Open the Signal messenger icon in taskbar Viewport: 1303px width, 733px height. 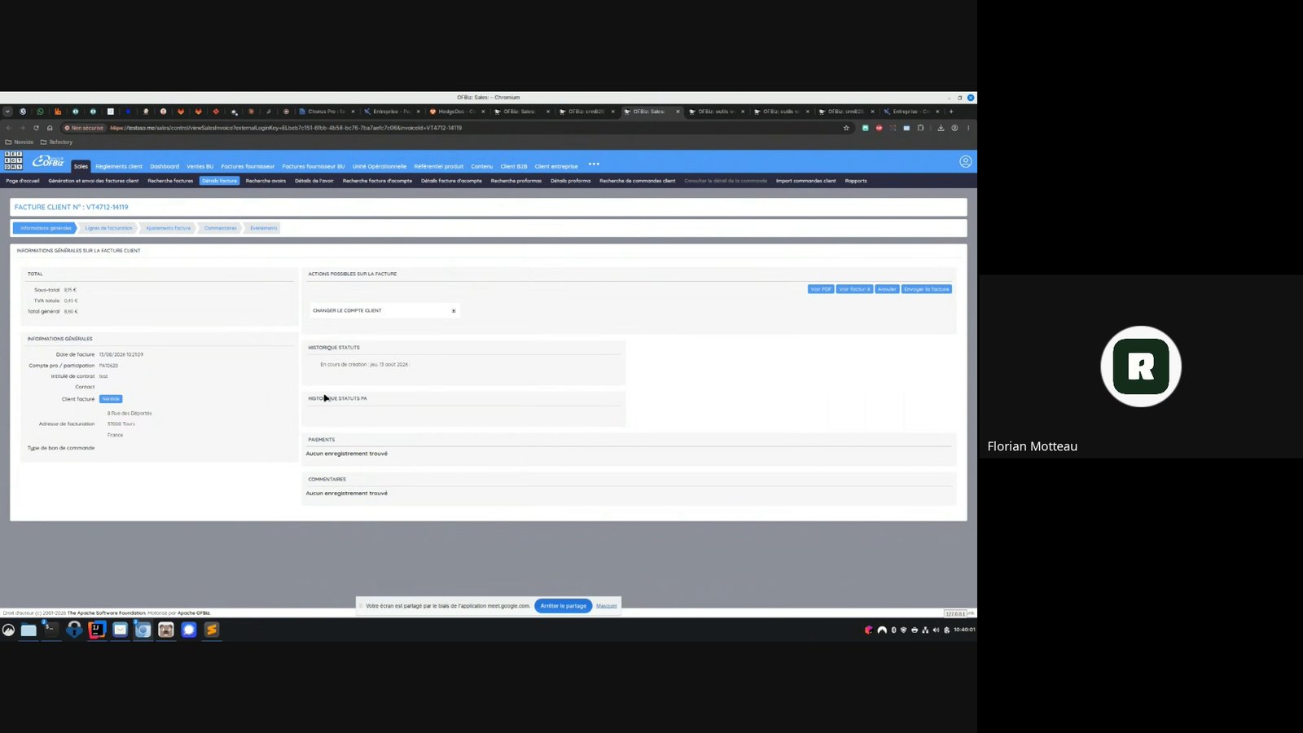pos(189,630)
